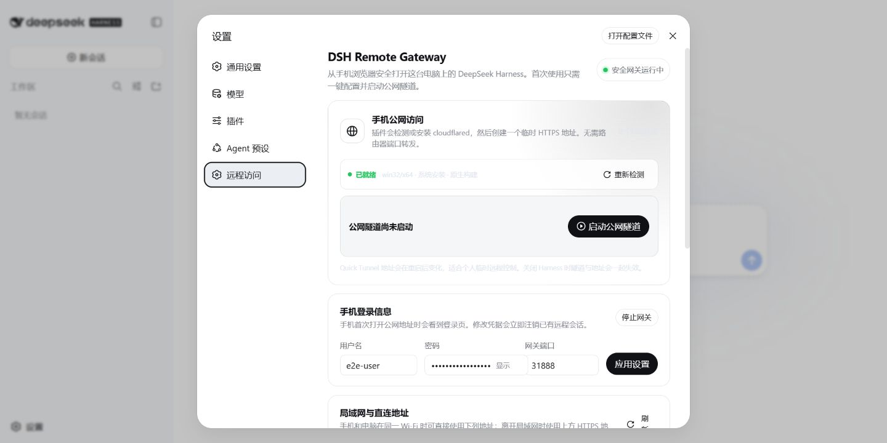The height and width of the screenshot is (443, 887).
Task: Close the settings dialog with X
Action: tap(673, 36)
